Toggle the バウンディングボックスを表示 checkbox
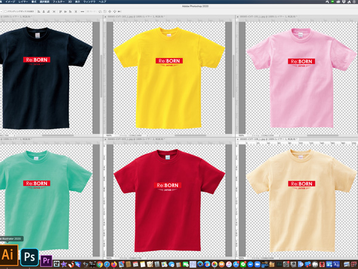 click(x=4, y=11)
